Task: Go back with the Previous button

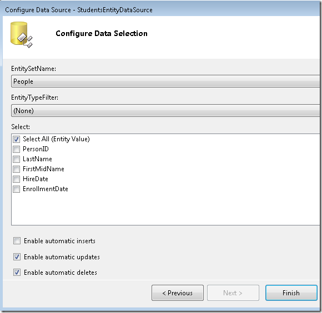Action: tap(178, 293)
